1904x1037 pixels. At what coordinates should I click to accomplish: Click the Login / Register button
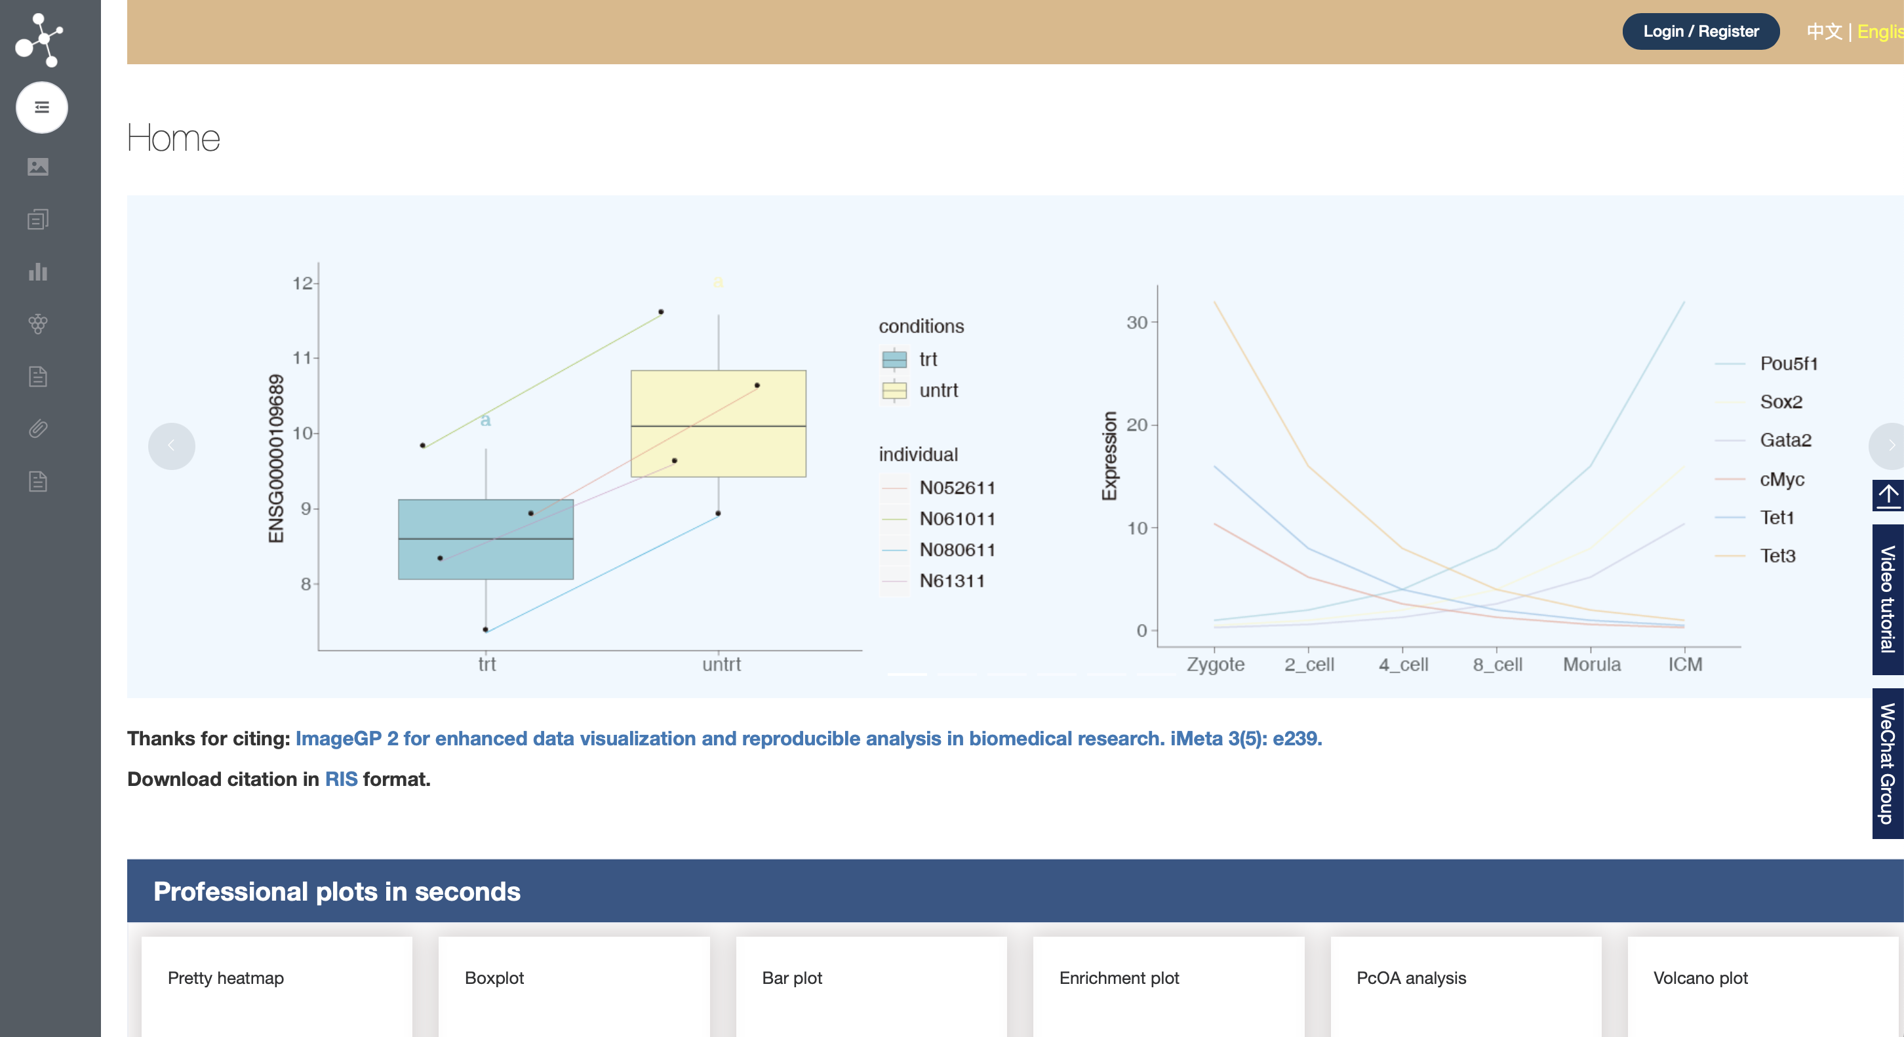(x=1700, y=31)
